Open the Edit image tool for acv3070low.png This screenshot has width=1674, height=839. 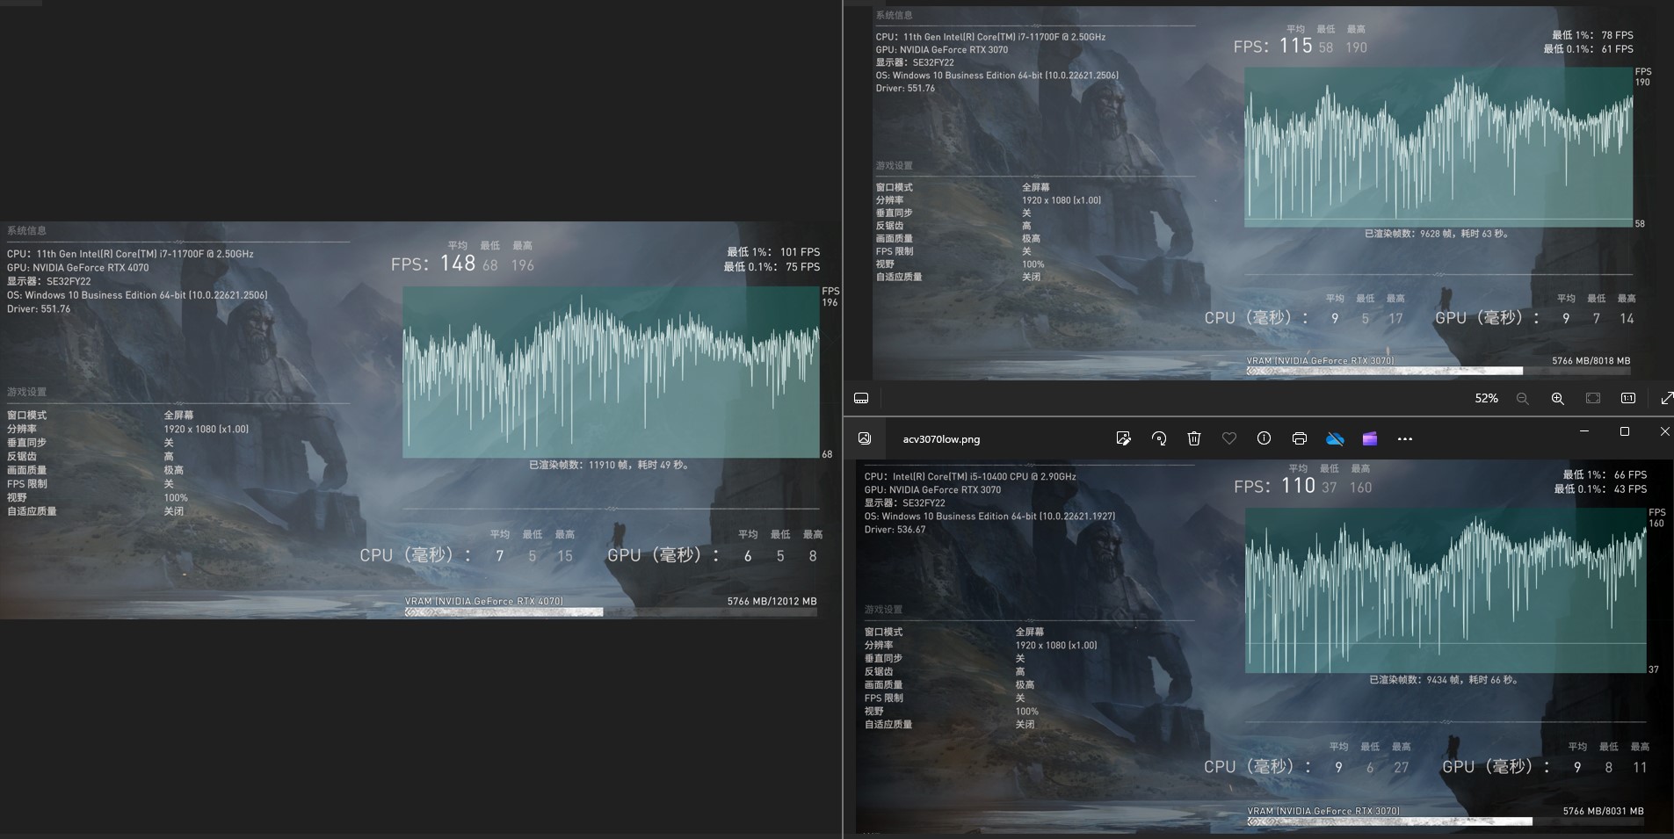[1123, 438]
